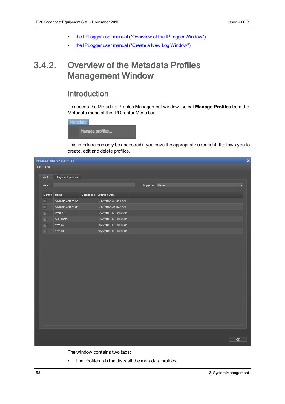
Task: Select the Olympic Games AK profile row
Action: coord(142,201)
